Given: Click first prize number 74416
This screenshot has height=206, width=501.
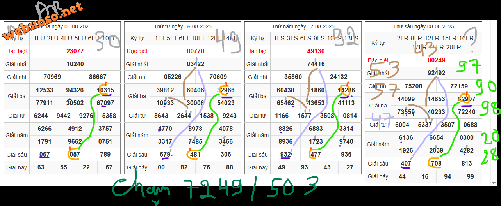Looking at the screenshot, I should [x=316, y=64].
